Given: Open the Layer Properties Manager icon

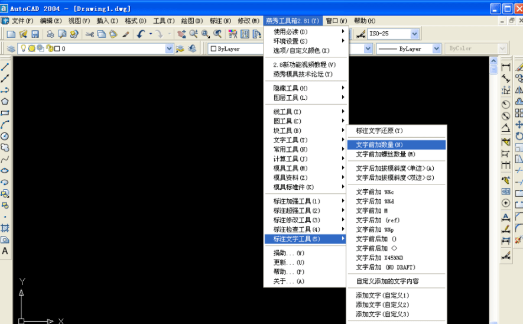Looking at the screenshot, I should coord(11,49).
